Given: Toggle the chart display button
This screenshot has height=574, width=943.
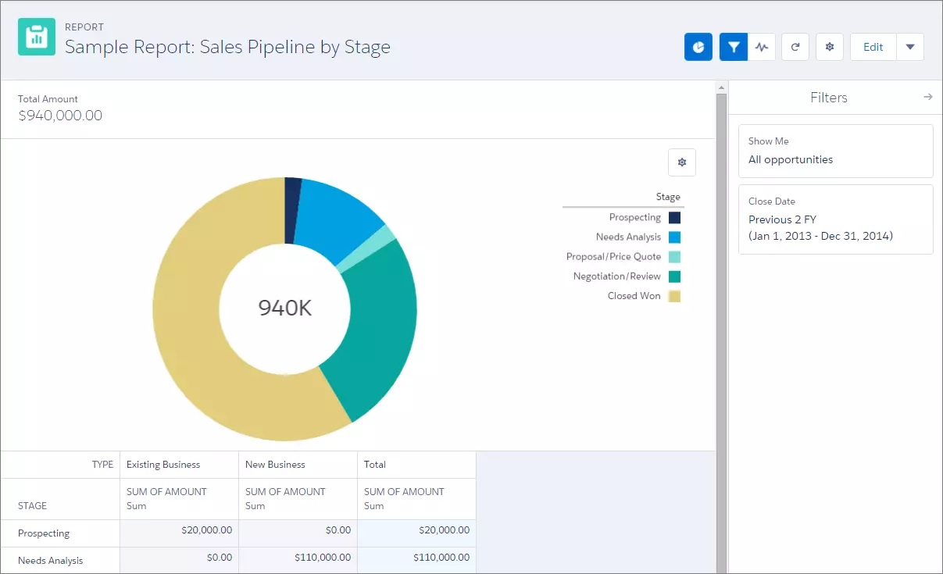Looking at the screenshot, I should coord(698,47).
